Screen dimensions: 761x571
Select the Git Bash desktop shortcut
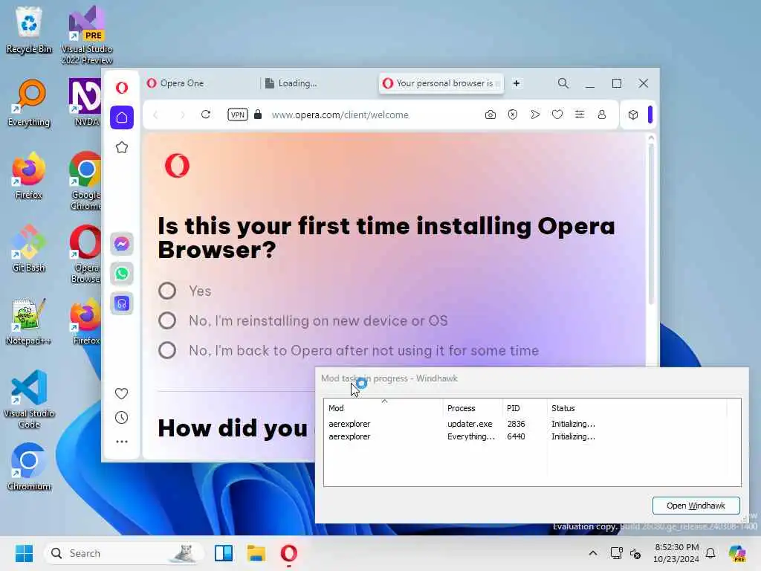(29, 248)
